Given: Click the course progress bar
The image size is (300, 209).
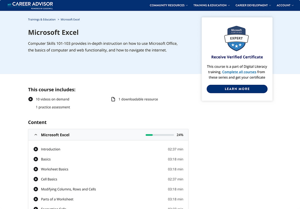Looking at the screenshot, I should (x=159, y=135).
